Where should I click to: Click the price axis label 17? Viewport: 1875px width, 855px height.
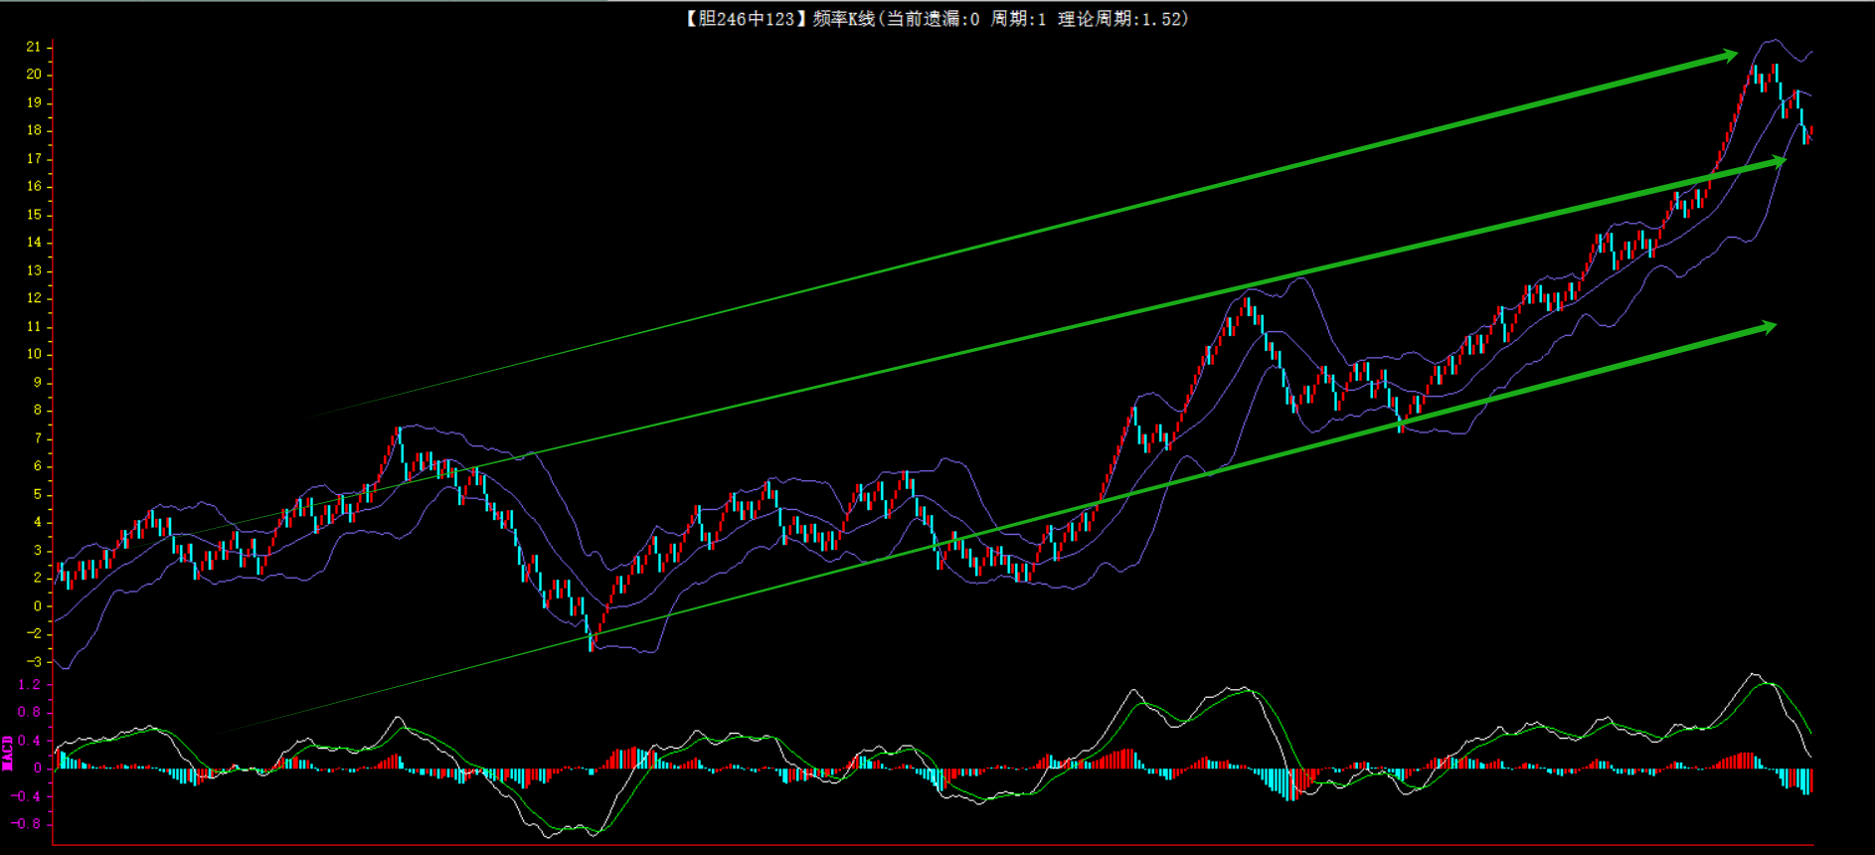34,159
